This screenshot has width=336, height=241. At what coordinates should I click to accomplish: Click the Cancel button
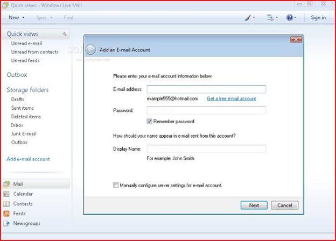[284, 205]
